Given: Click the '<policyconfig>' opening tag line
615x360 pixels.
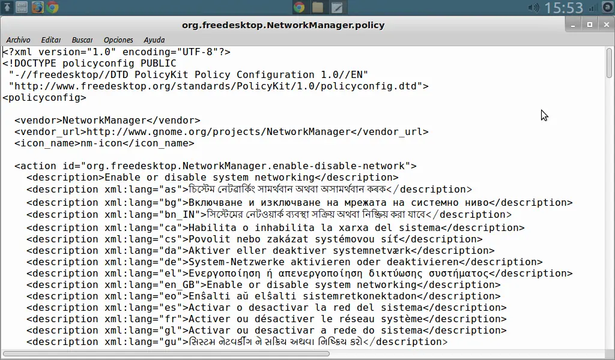Looking at the screenshot, I should 44,98.
